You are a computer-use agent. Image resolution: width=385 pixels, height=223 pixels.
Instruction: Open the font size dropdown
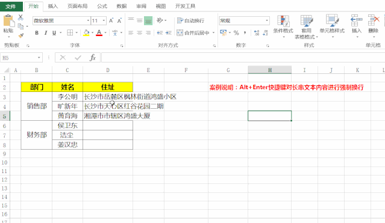click(104, 20)
